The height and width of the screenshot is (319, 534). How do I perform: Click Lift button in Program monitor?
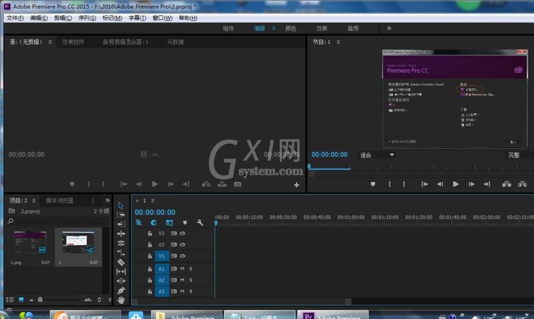(506, 184)
